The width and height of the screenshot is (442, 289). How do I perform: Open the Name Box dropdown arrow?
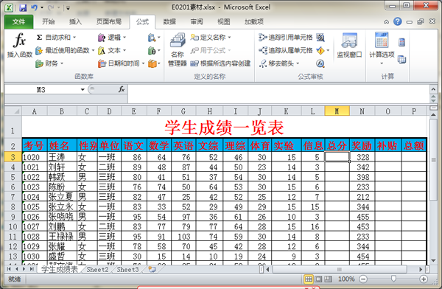click(83, 90)
